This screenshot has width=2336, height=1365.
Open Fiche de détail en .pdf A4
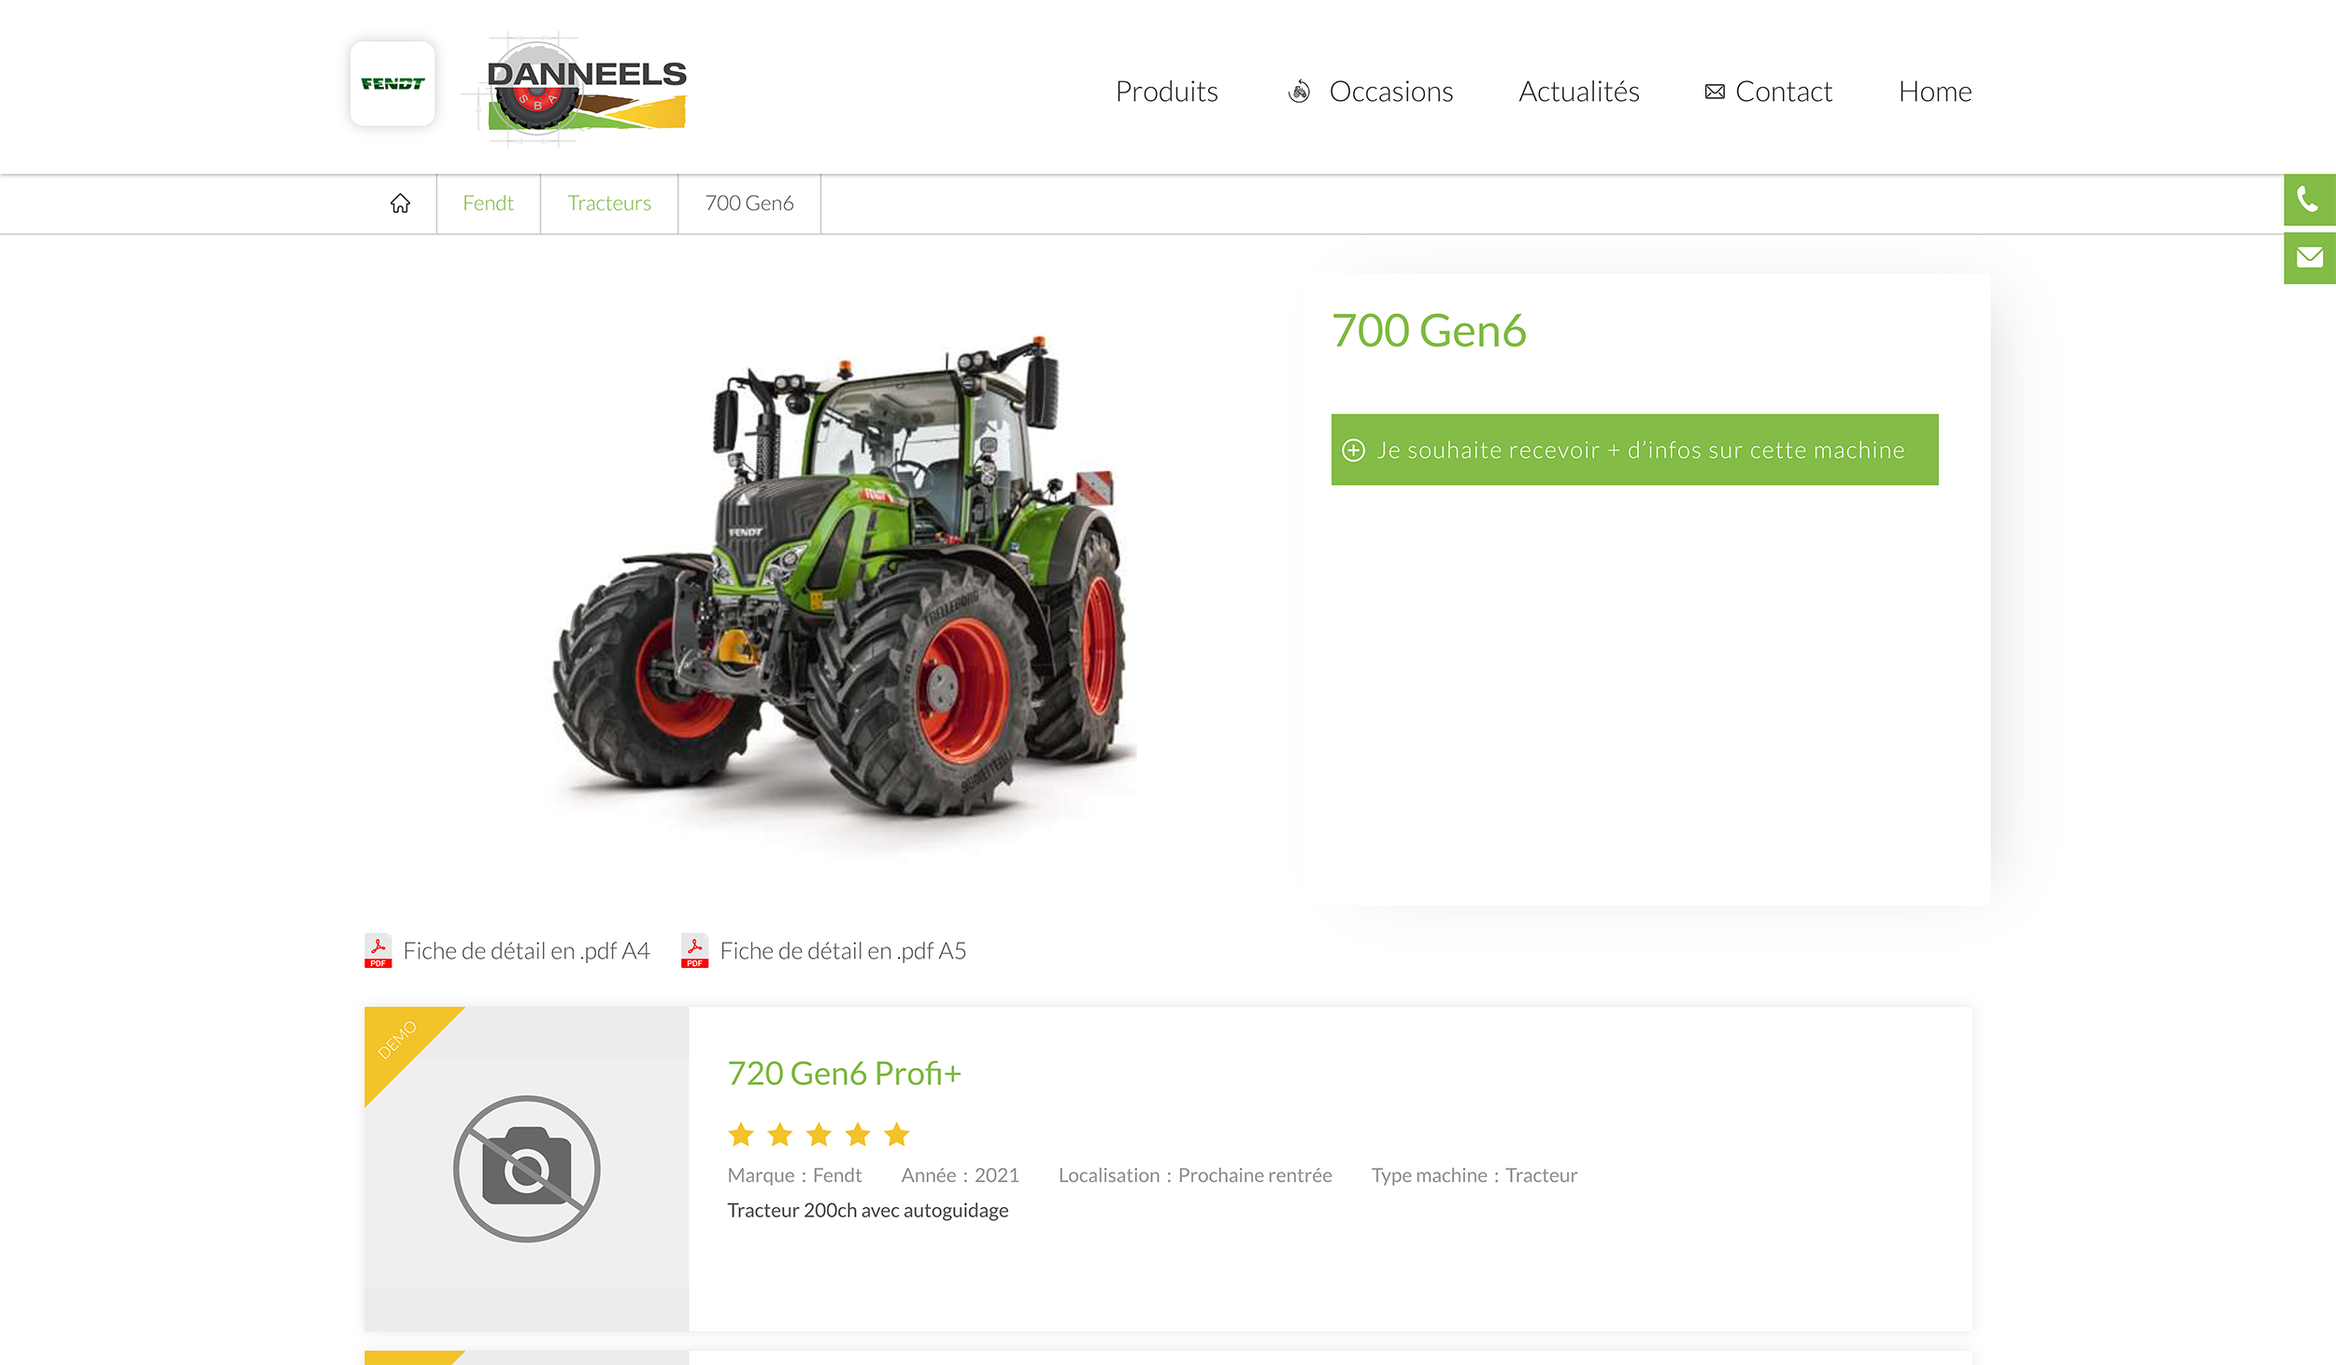526,951
